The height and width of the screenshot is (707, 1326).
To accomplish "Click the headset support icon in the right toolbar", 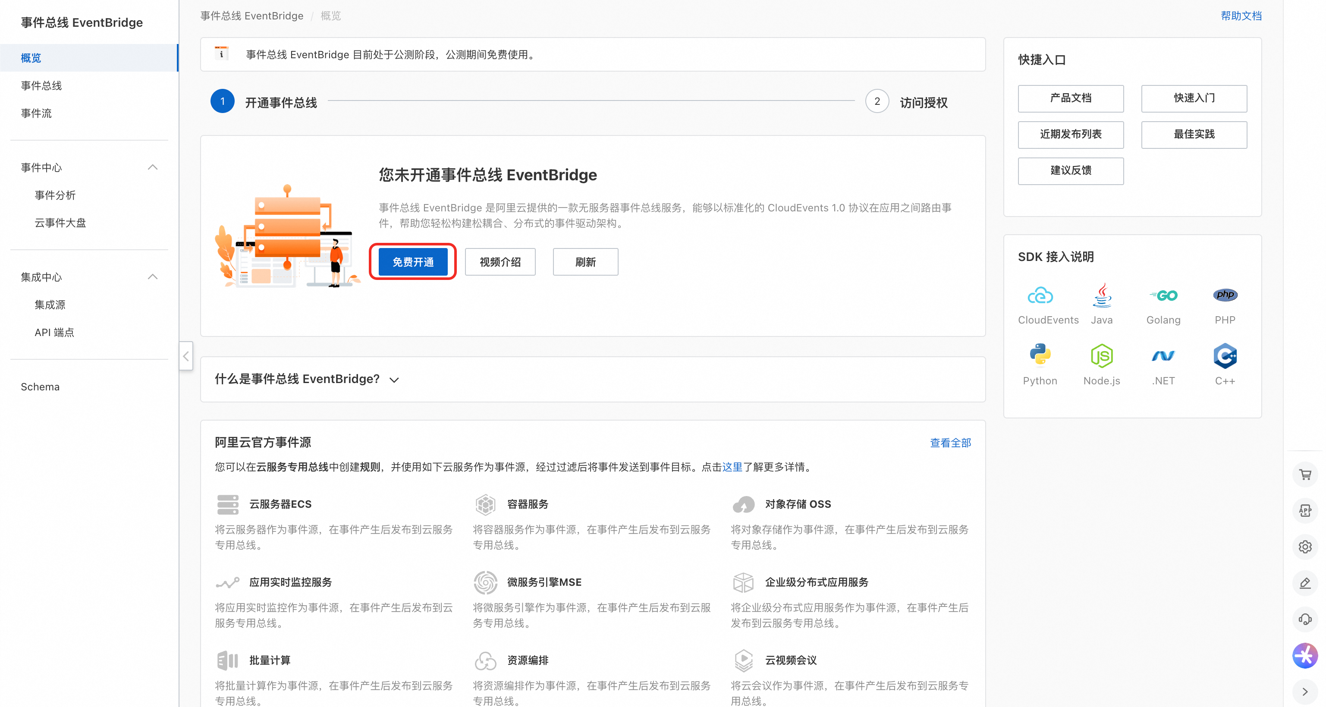I will click(x=1305, y=619).
